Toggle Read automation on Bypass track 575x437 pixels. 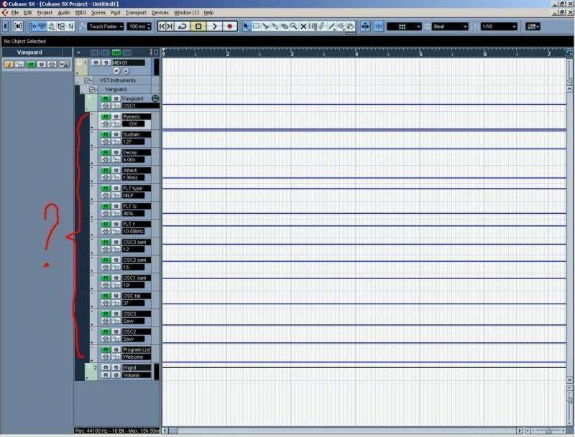tap(106, 116)
